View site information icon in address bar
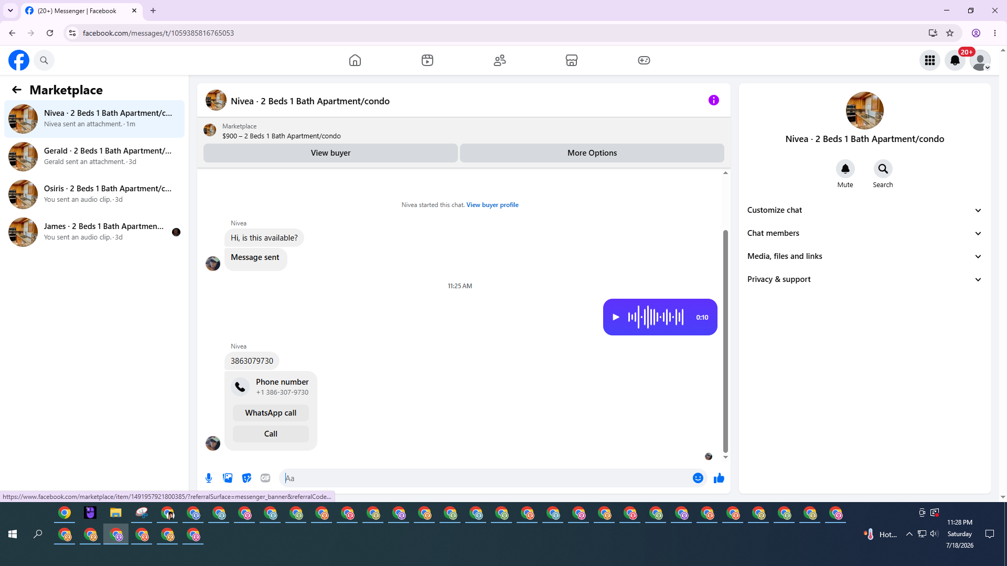This screenshot has width=1007, height=566. (72, 33)
